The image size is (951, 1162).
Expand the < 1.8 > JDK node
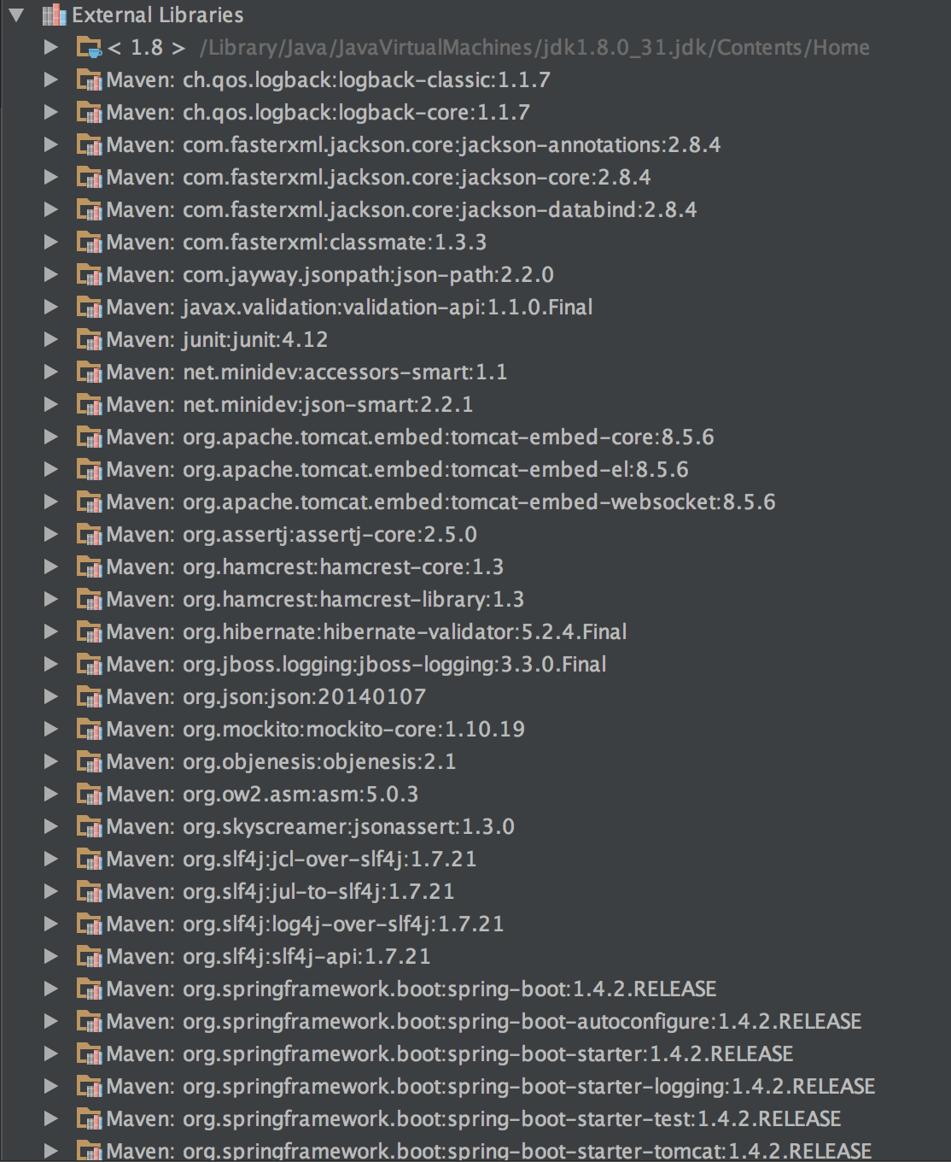[51, 47]
